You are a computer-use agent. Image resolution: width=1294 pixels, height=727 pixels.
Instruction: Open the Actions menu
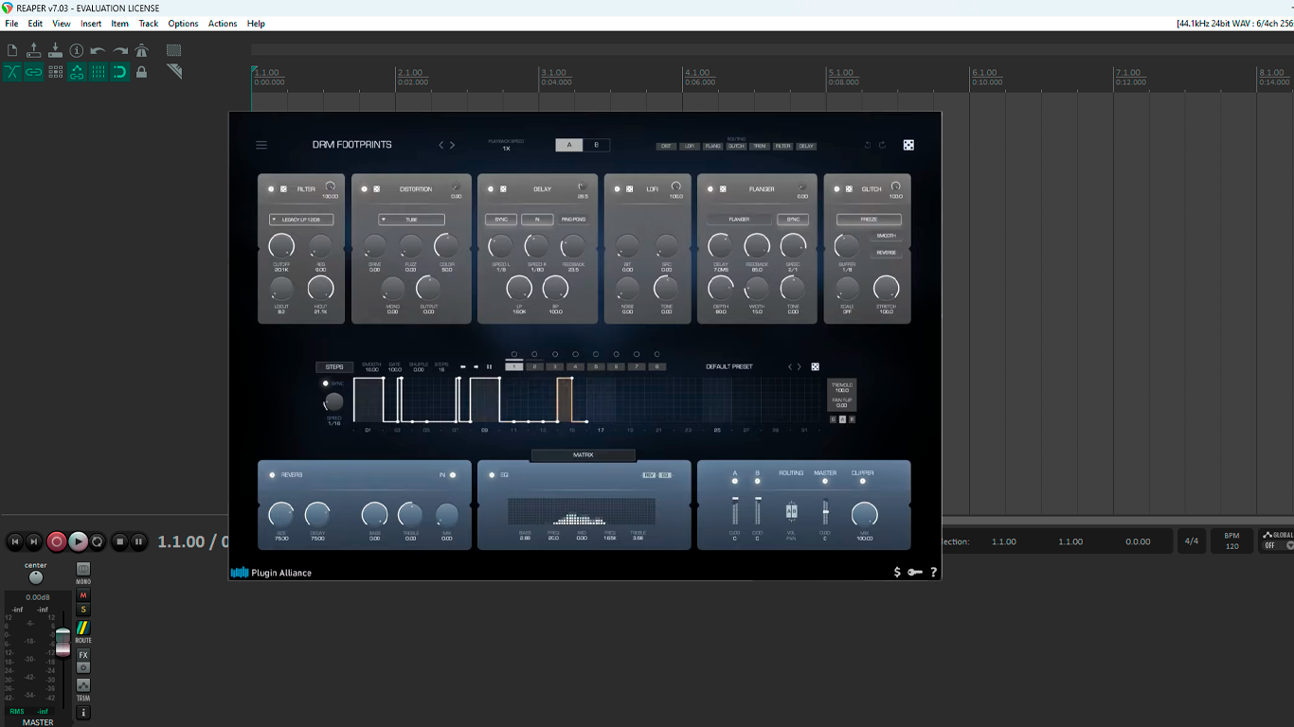tap(223, 24)
